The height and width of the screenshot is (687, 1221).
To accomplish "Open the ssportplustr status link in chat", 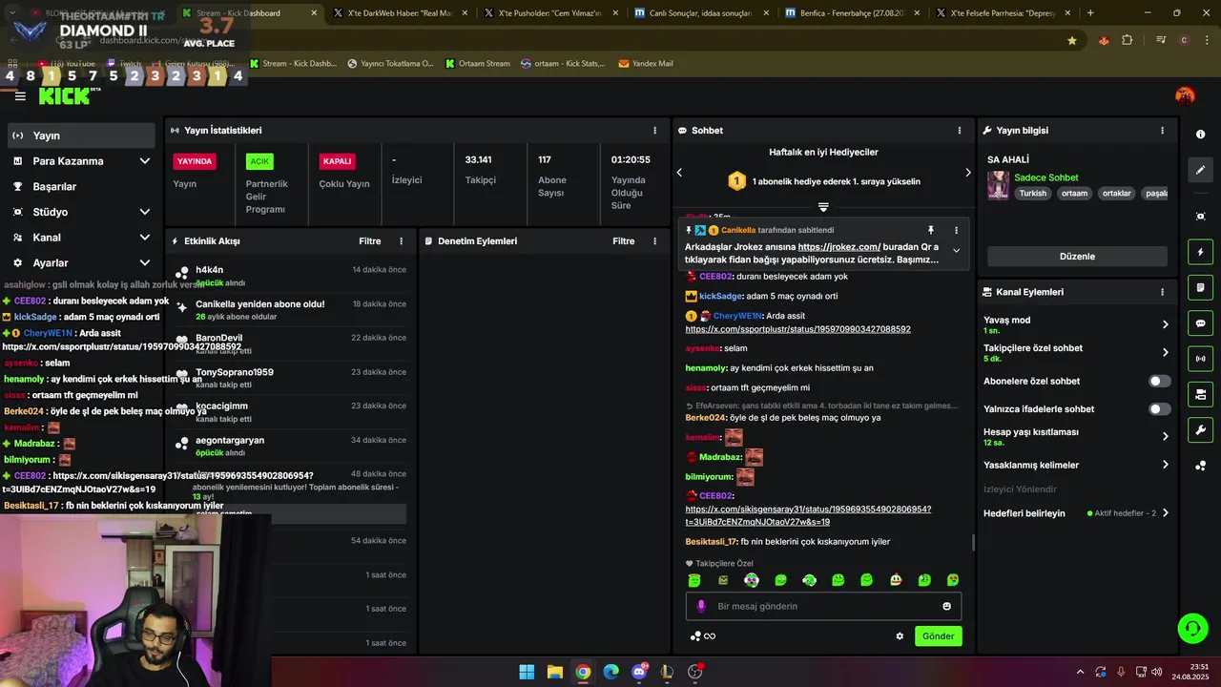I will coord(797,329).
